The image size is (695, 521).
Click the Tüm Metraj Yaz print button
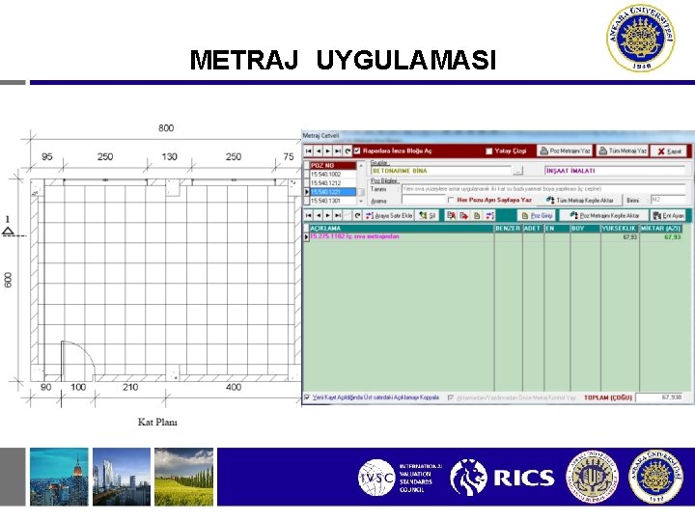coord(623,151)
